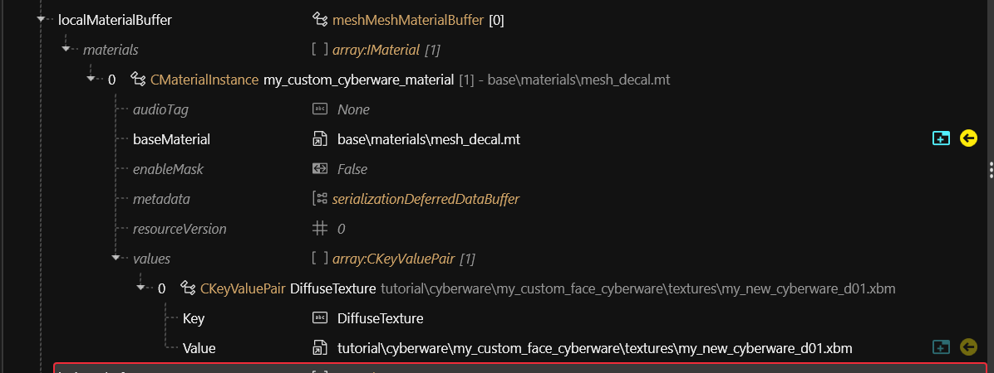Collapse the materials array node
Screen dimensions: 994x373
67,50
